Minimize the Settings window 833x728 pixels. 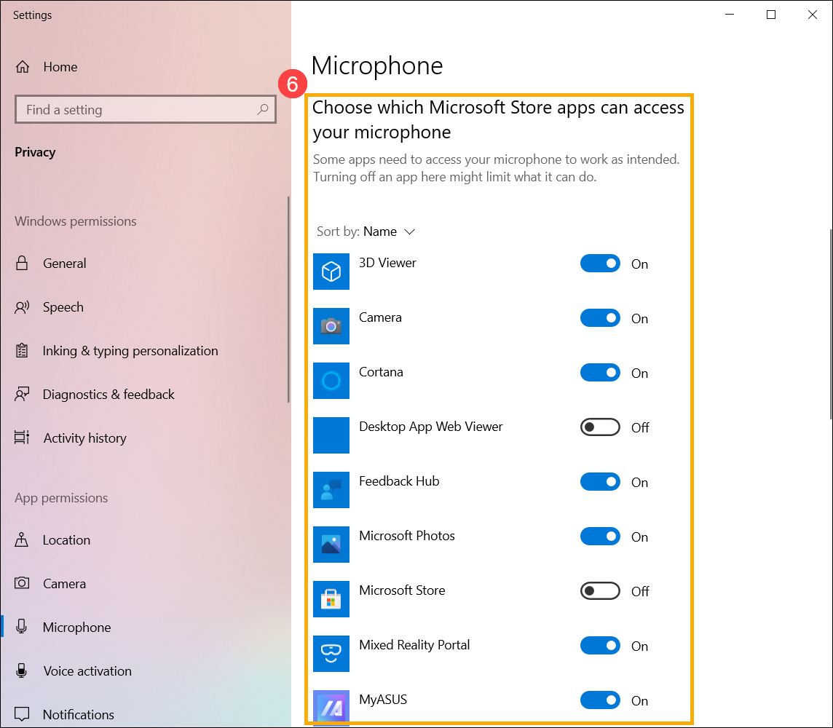[x=730, y=15]
